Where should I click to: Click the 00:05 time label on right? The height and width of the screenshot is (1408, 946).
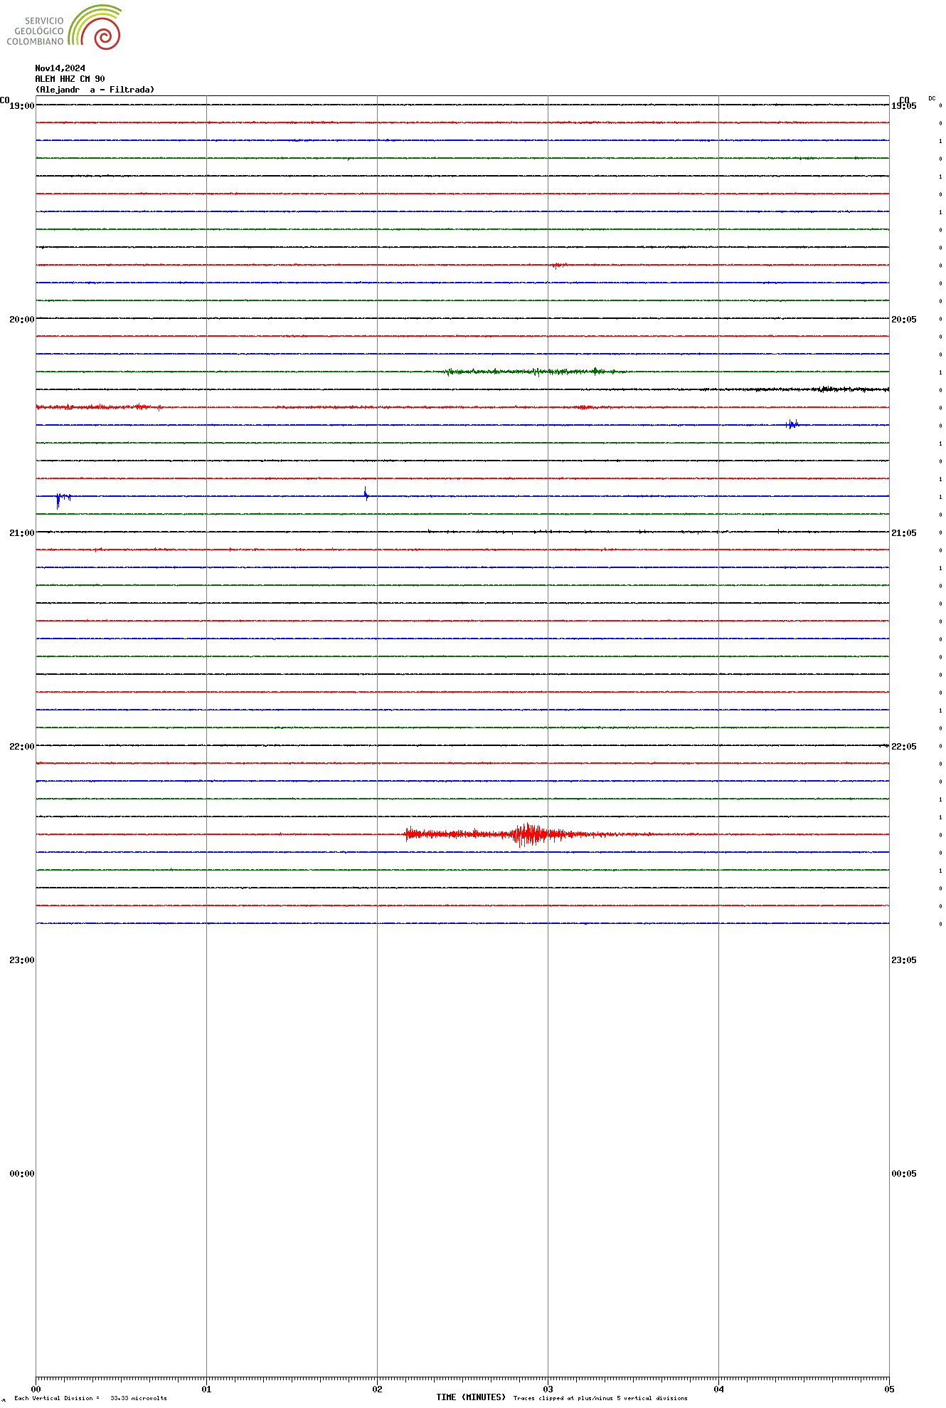[903, 1174]
